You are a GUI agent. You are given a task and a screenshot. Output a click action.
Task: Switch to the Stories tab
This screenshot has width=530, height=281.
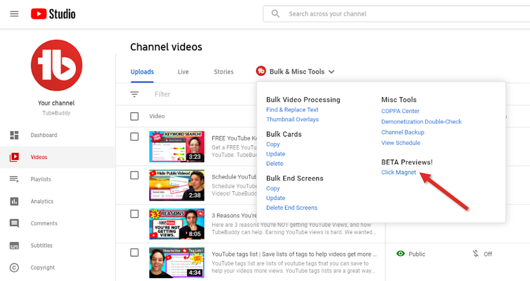click(224, 72)
